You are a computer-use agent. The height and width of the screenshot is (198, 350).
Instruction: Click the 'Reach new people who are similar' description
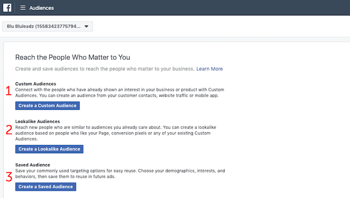click(115, 133)
